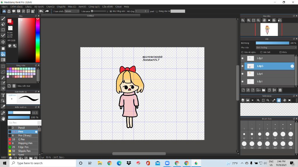Open Dropbox from the taskbar
The width and height of the screenshot is (298, 167).
(x=129, y=163)
